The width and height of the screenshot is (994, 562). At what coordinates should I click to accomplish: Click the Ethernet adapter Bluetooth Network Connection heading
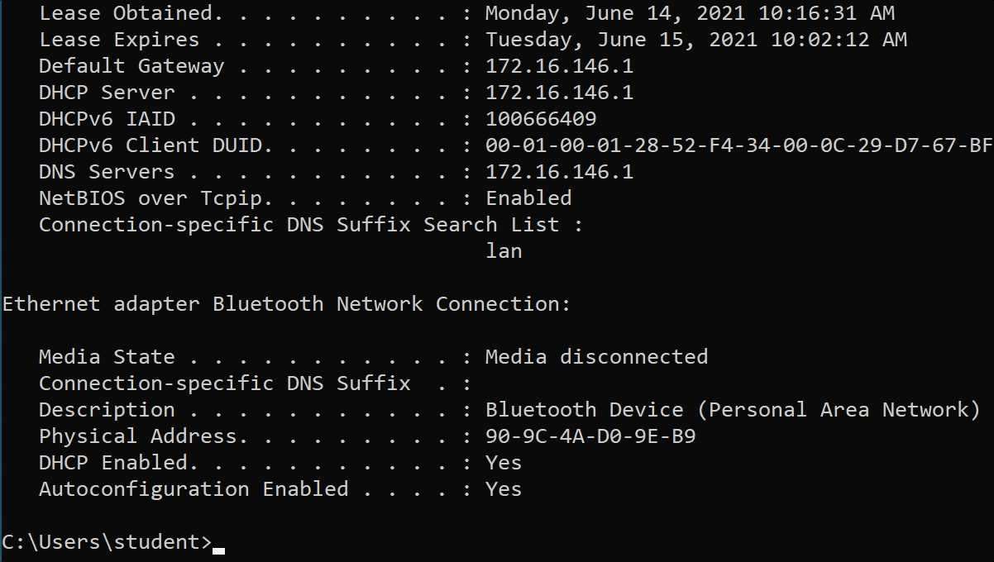286,304
